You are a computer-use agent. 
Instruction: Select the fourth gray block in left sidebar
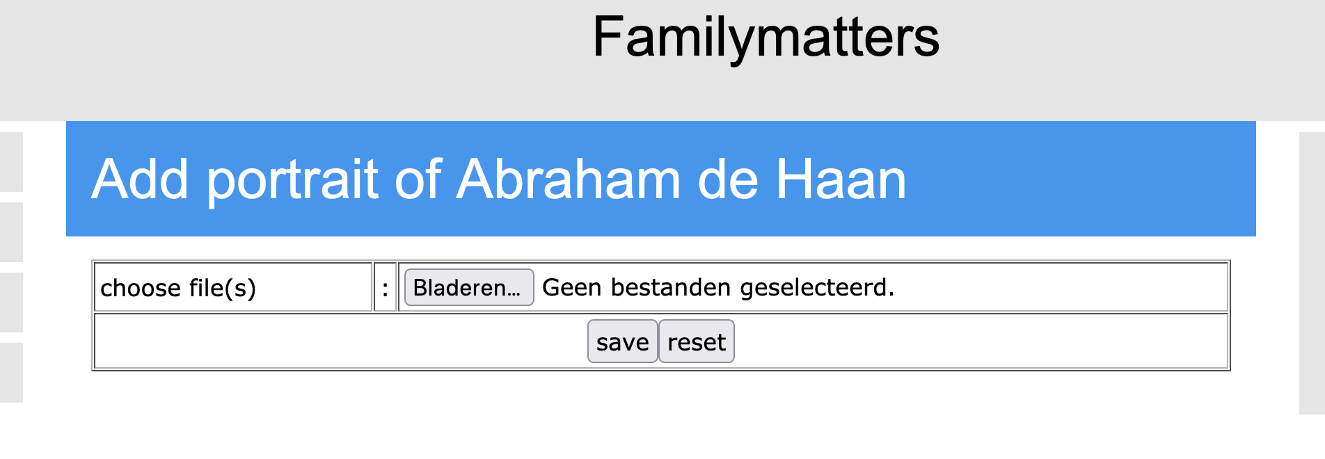pos(11,373)
